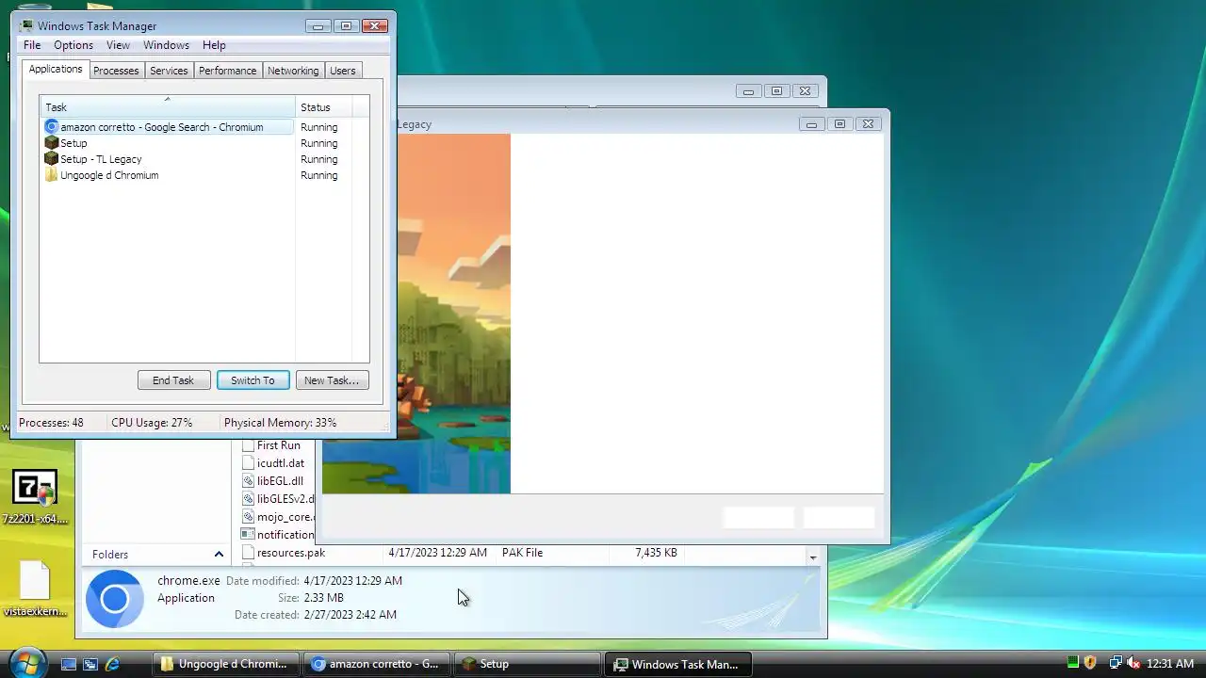Open the View menu in Task Manager
Viewport: 1206px width, 678px height.
click(x=118, y=45)
